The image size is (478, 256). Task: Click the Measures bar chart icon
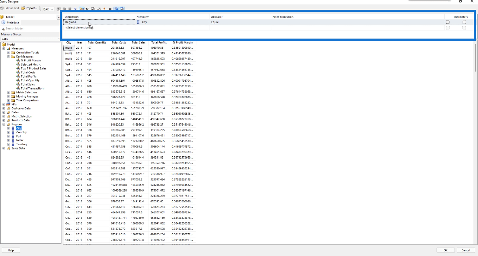coord(8,49)
